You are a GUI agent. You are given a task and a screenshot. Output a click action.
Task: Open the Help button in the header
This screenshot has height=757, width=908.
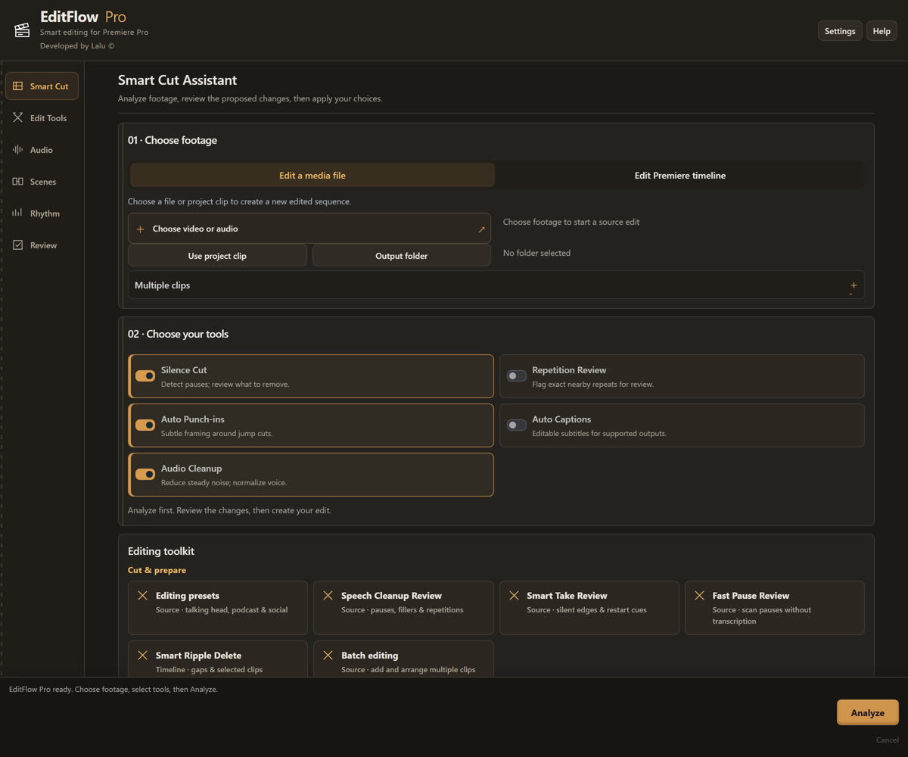click(882, 31)
